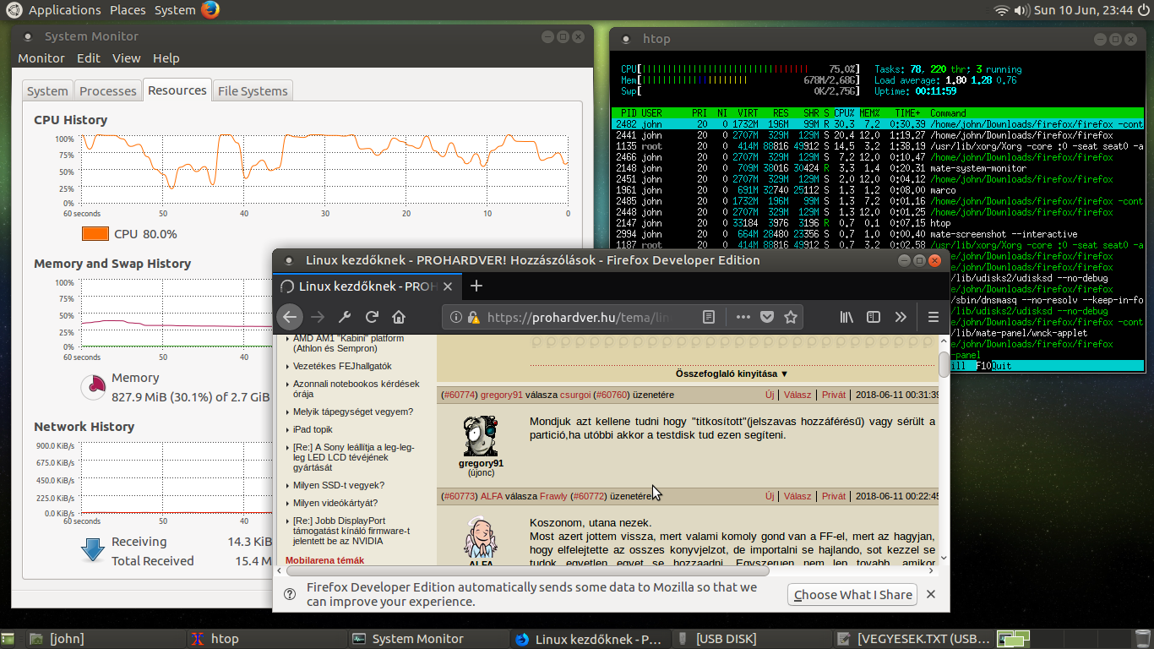Screen dimensions: 1154x649
Task: Open a new Firefox tab
Action: [476, 286]
